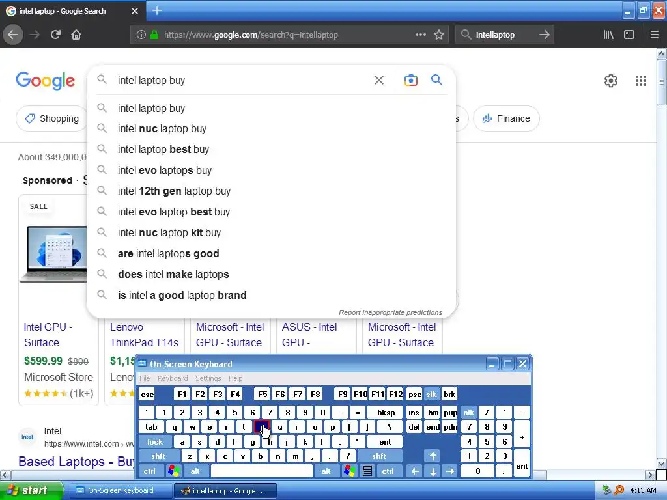The image size is (667, 500).
Task: Open the browser home page icon
Action: 76,35
